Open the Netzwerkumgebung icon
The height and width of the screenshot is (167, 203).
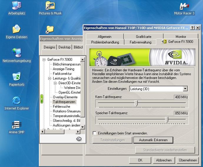(x=16, y=55)
